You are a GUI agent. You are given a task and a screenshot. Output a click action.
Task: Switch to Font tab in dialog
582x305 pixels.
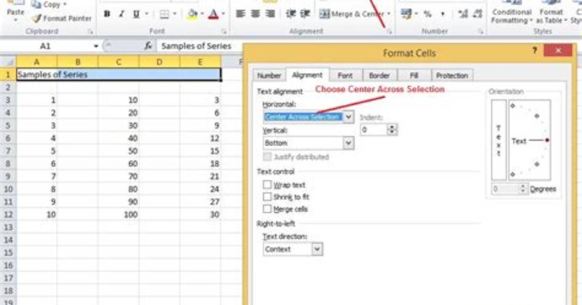(345, 76)
